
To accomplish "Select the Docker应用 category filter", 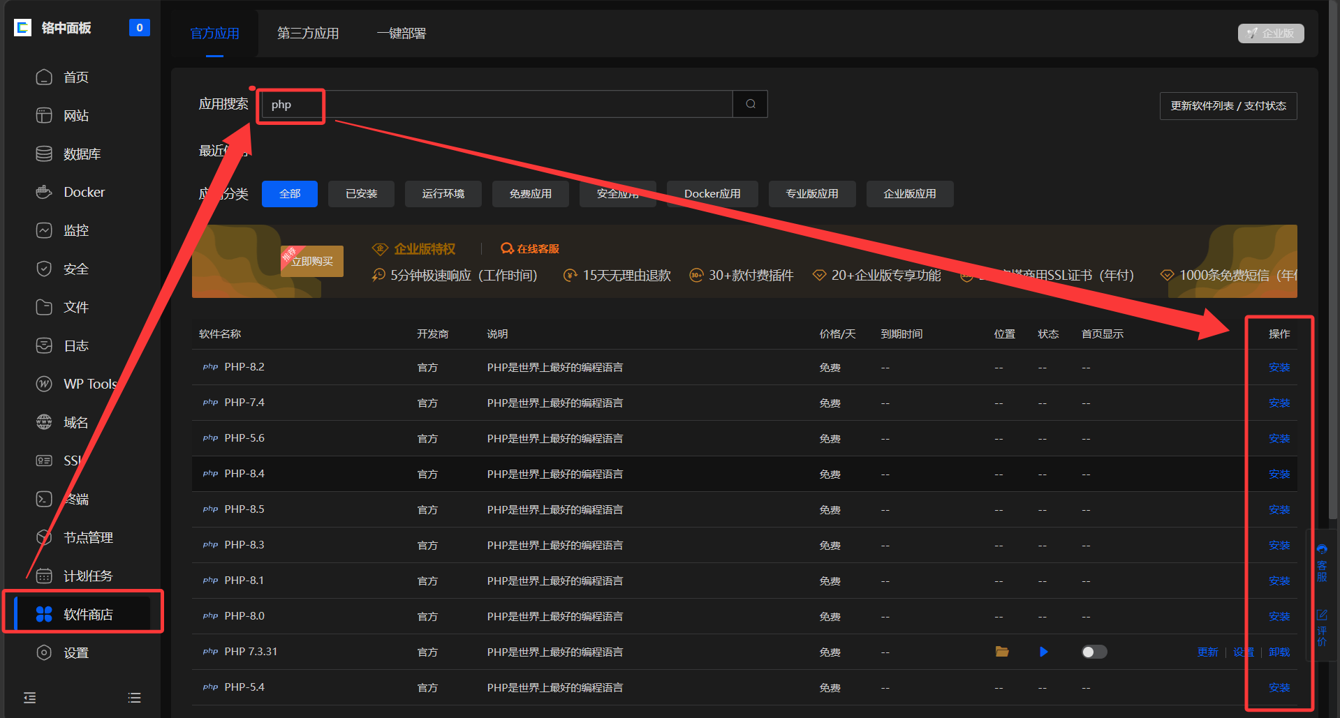I will [x=712, y=194].
